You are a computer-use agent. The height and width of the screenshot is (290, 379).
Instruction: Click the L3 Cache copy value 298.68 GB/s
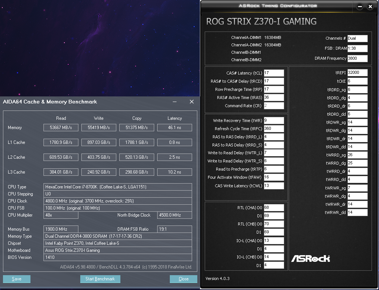point(137,172)
